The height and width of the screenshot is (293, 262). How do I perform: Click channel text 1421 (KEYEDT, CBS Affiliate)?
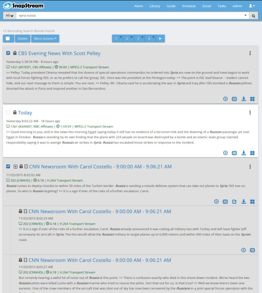[x=31, y=67]
